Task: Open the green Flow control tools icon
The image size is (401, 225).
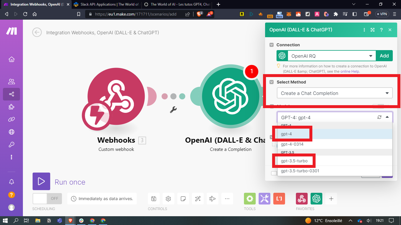Action: point(250,199)
